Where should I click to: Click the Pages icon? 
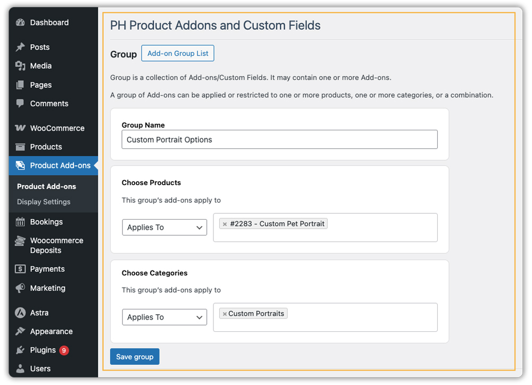(20, 85)
